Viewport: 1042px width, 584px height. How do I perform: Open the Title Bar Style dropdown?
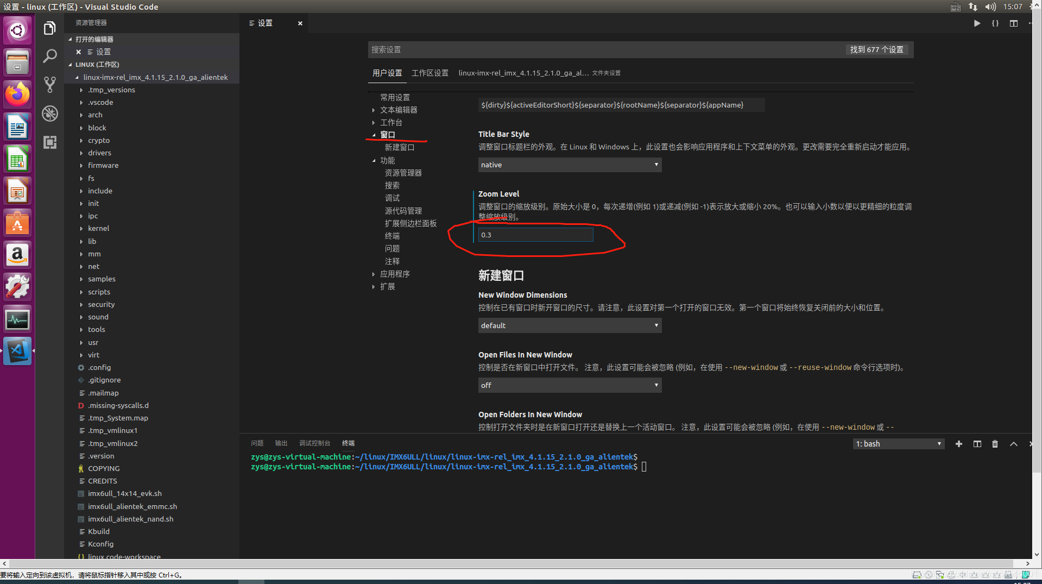click(x=570, y=165)
